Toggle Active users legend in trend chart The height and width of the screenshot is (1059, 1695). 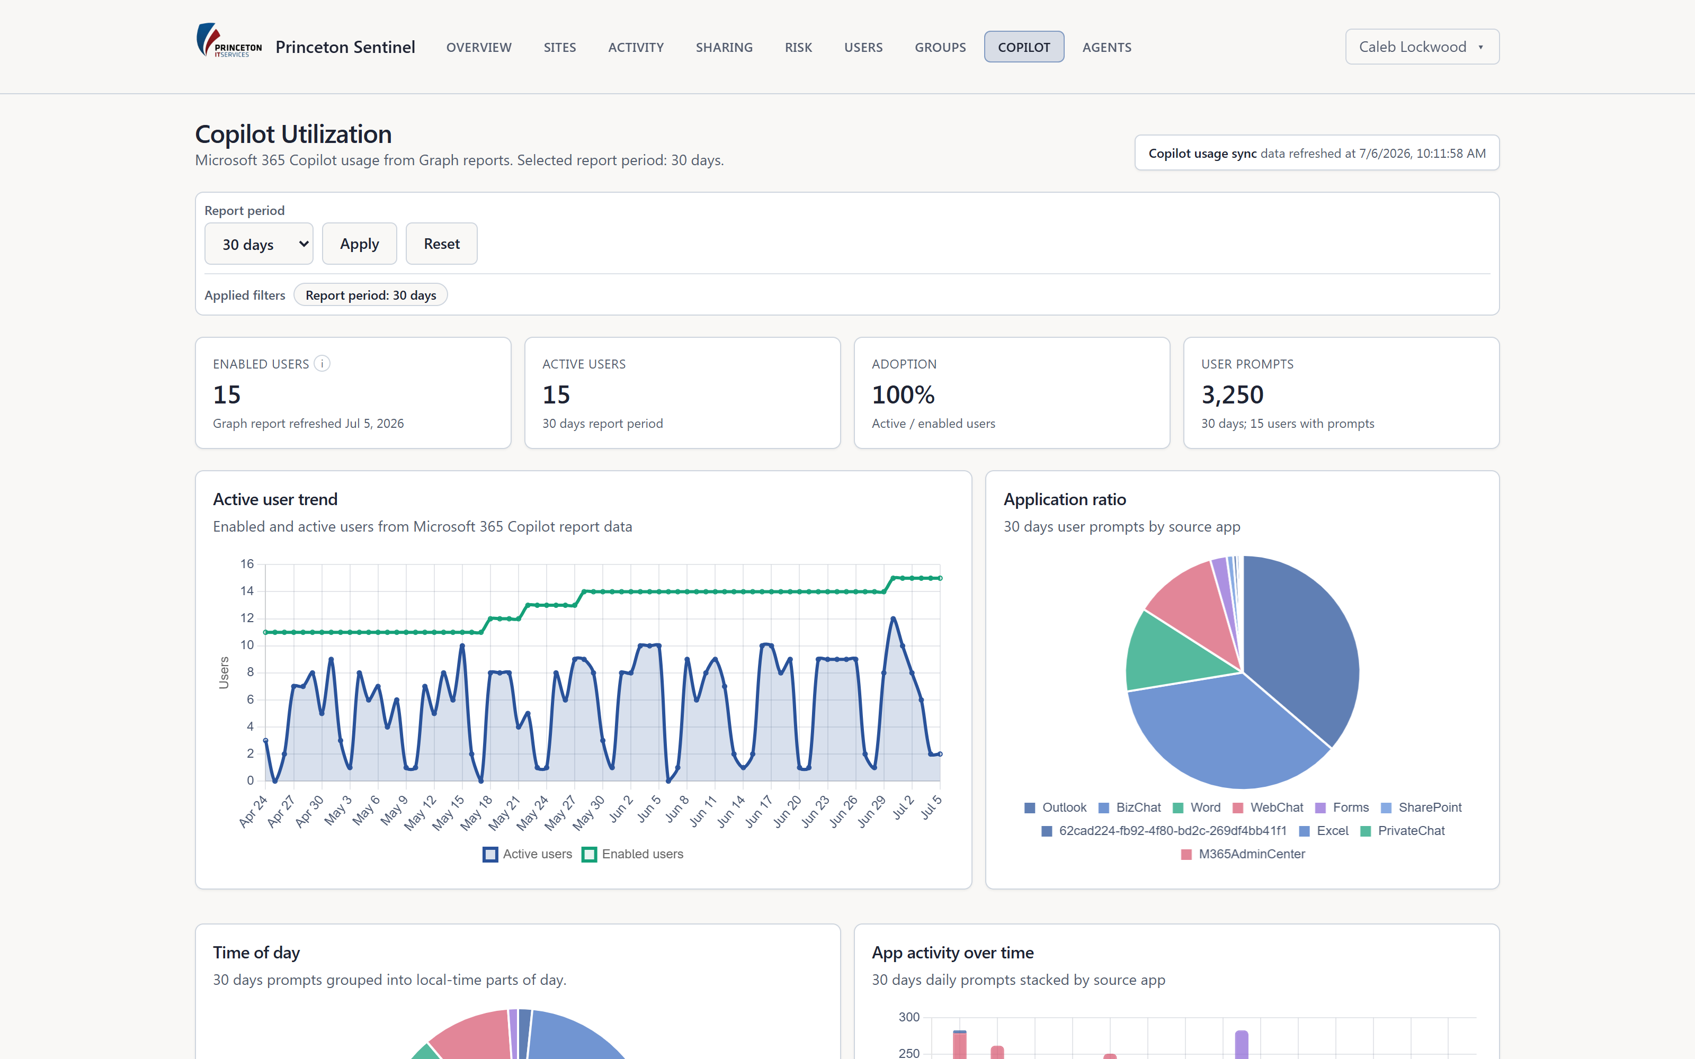(x=528, y=854)
